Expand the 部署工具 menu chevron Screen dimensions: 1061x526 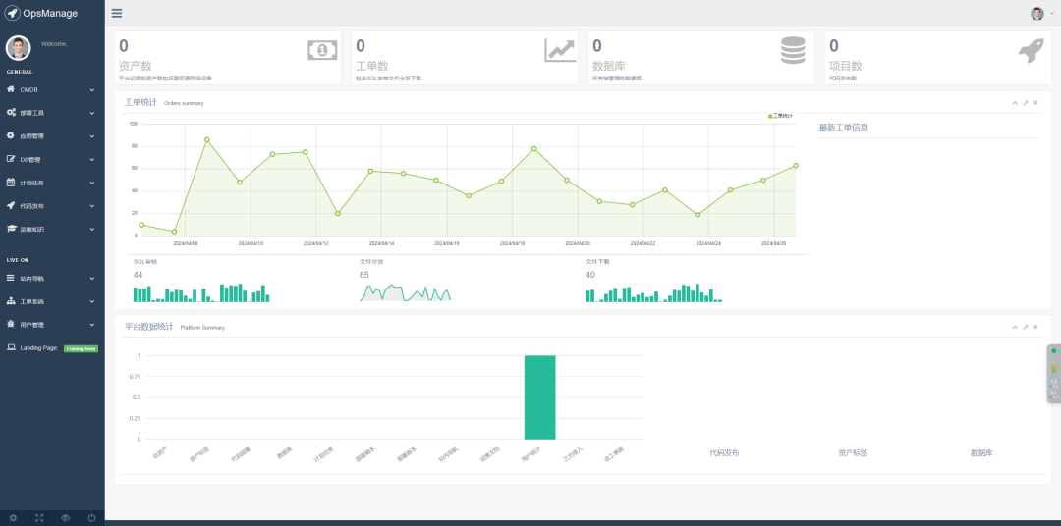pos(92,112)
